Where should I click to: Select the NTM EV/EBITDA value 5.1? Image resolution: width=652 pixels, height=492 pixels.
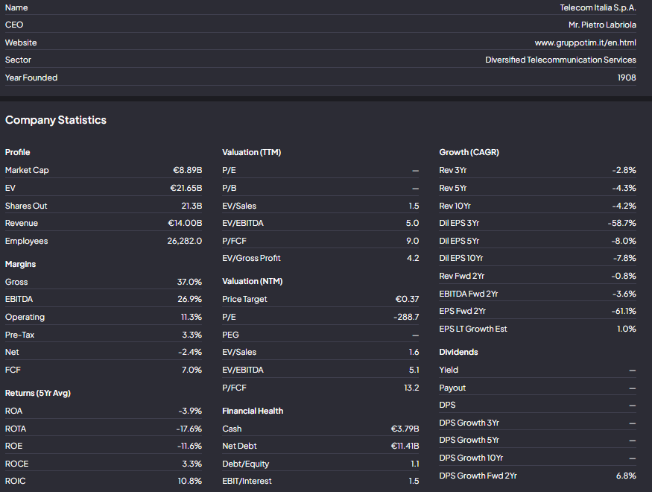pyautogui.click(x=414, y=370)
